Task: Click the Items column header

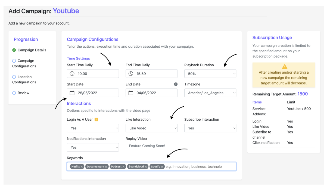Action: (257, 102)
